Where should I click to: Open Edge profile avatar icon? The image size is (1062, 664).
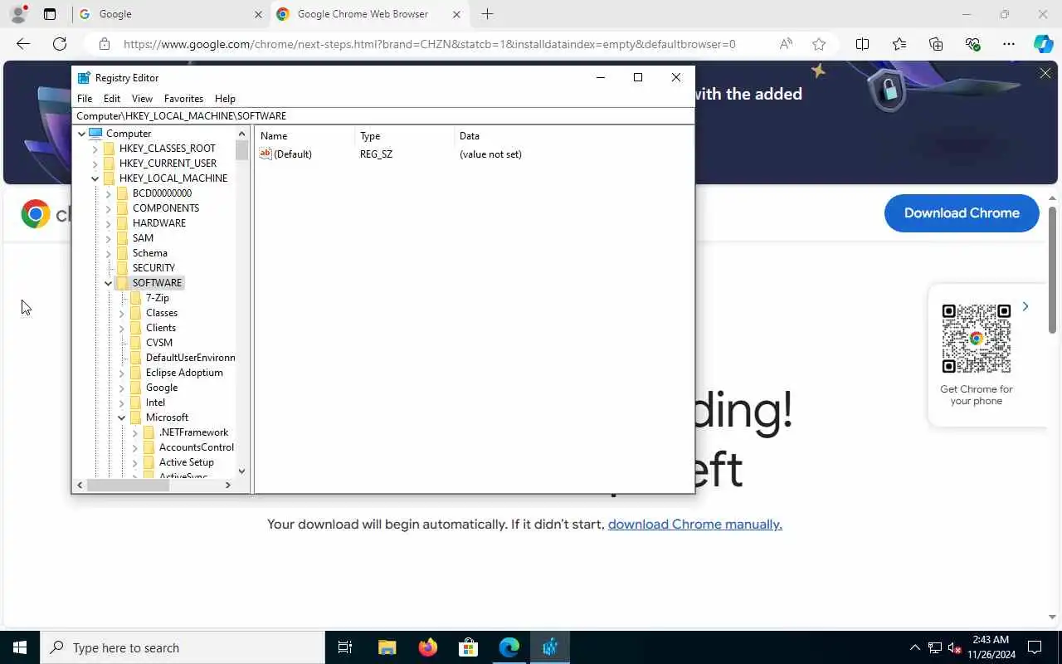[x=18, y=14]
